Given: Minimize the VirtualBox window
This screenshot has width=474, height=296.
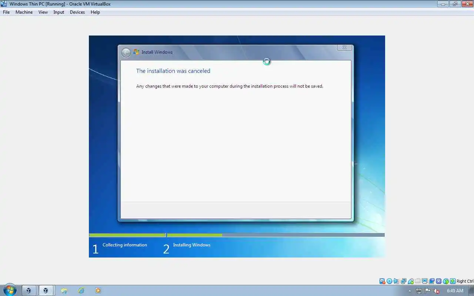Looking at the screenshot, I should (443, 4).
